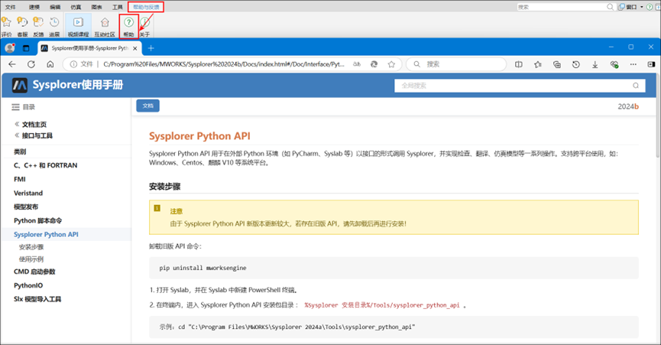Jump to 安装步骤 sub-item in sidebar
This screenshot has height=345, width=661.
(x=31, y=247)
